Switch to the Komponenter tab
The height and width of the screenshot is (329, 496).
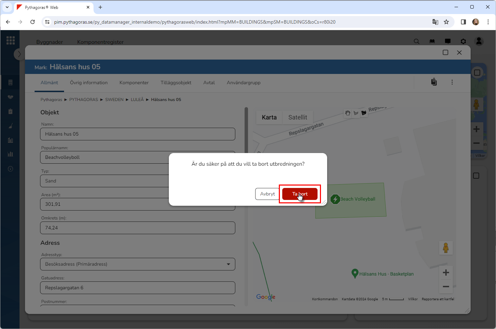tap(134, 83)
